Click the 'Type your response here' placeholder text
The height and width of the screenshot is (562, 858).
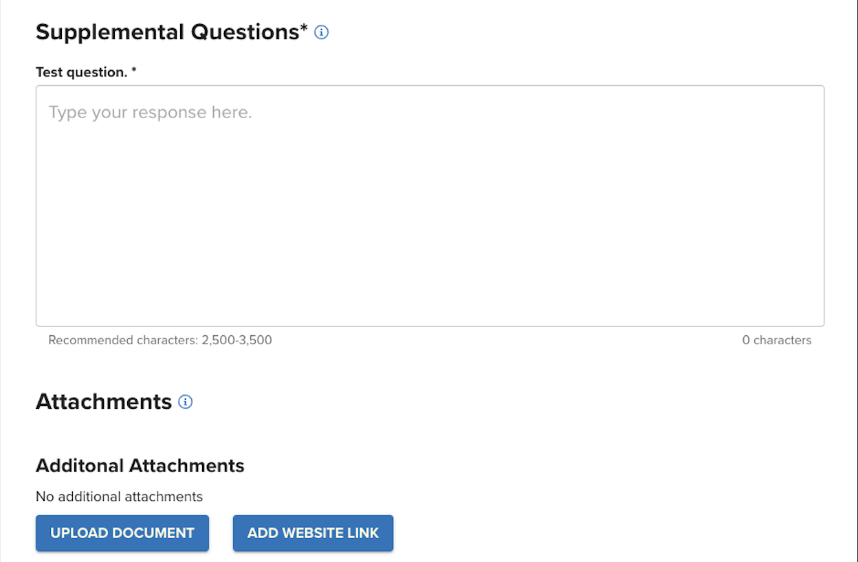tap(151, 113)
